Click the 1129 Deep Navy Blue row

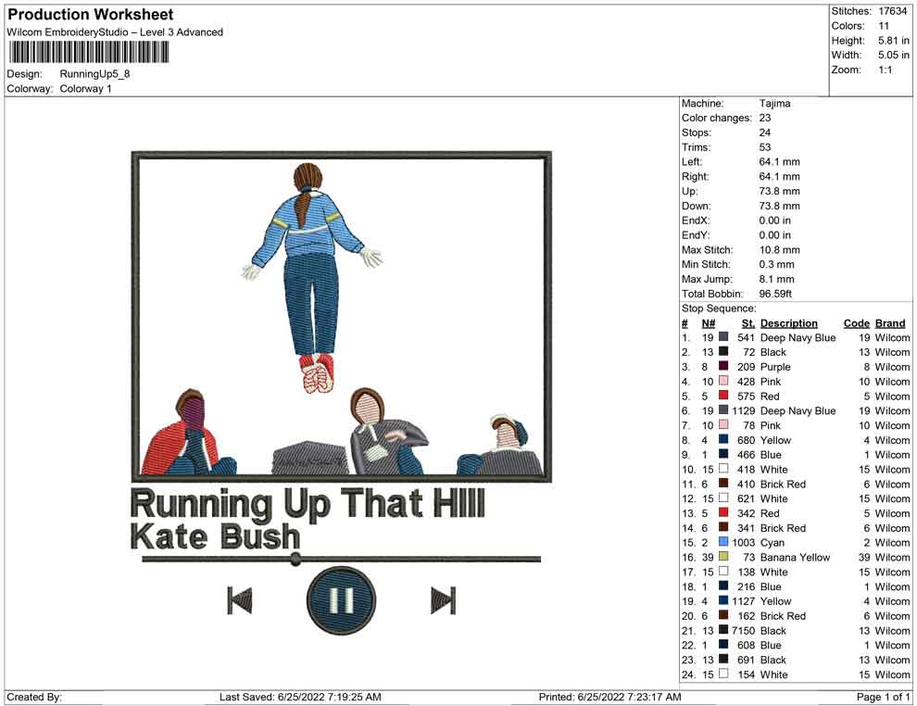(x=796, y=410)
